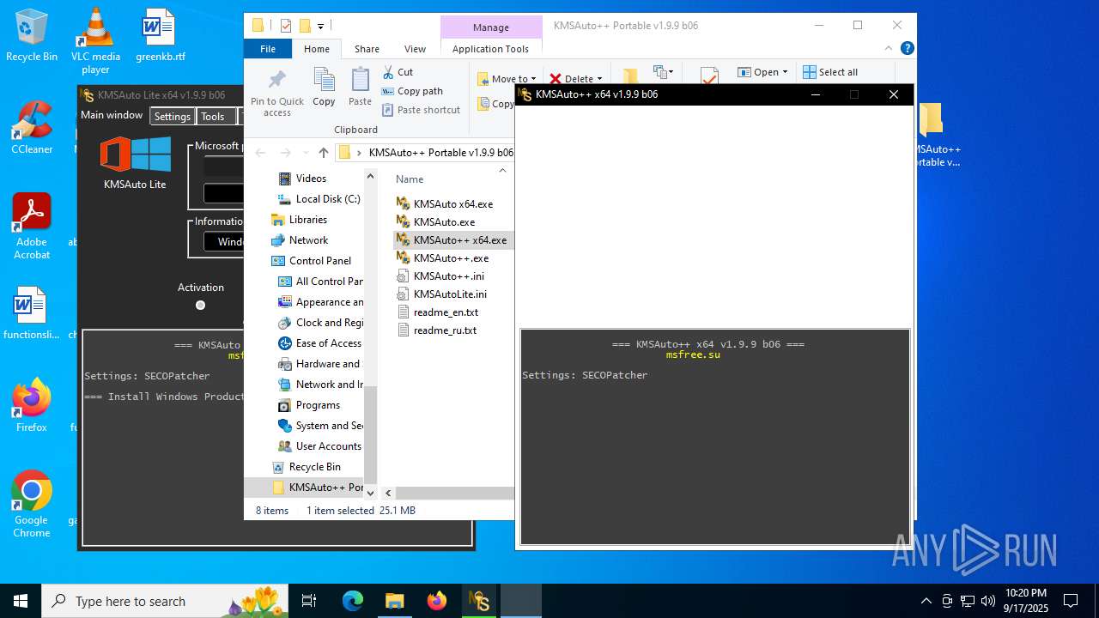Switch to Home ribbon tab
Viewport: 1099px width, 618px height.
[317, 49]
